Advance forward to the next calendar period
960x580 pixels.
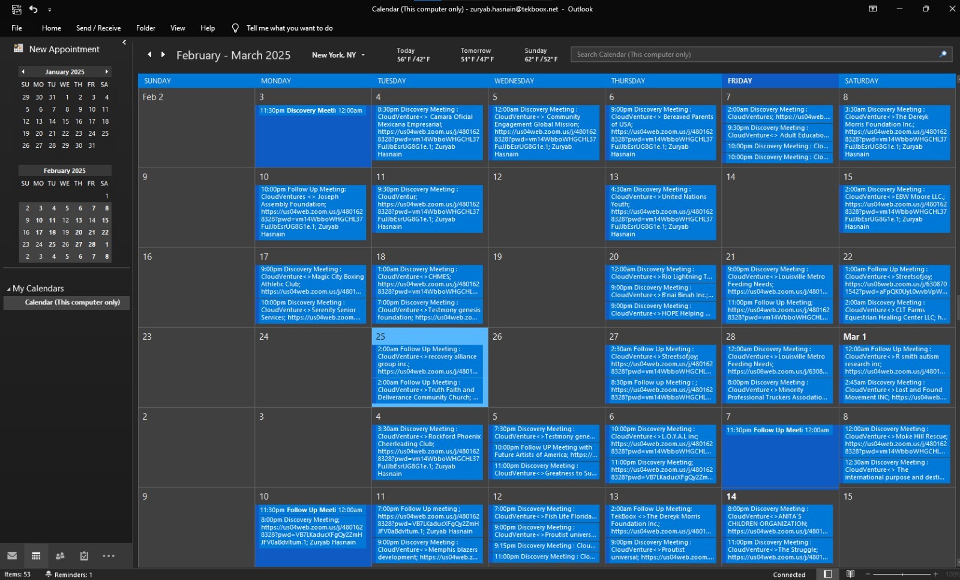[163, 55]
